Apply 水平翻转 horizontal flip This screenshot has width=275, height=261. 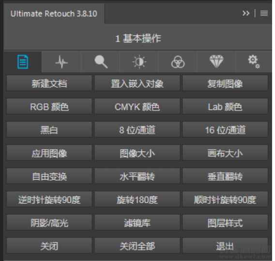click(137, 176)
